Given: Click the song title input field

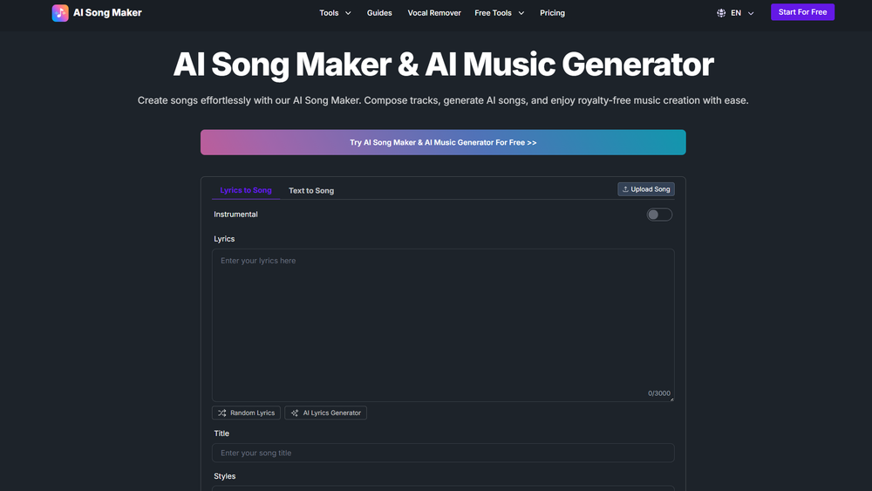Looking at the screenshot, I should 443,453.
